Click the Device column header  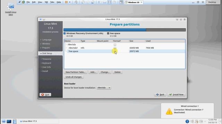pos(72,41)
